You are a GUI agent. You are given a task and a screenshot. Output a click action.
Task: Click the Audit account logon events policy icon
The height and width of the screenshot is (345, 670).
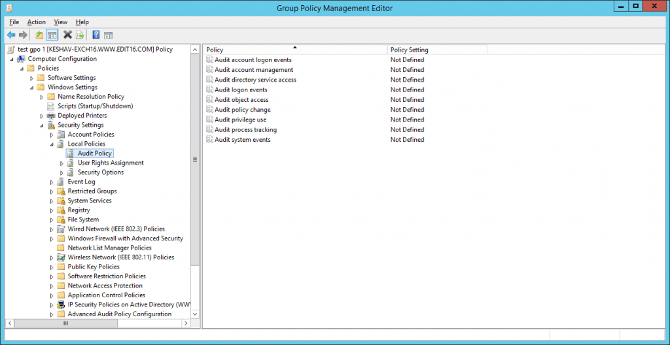[209, 59]
